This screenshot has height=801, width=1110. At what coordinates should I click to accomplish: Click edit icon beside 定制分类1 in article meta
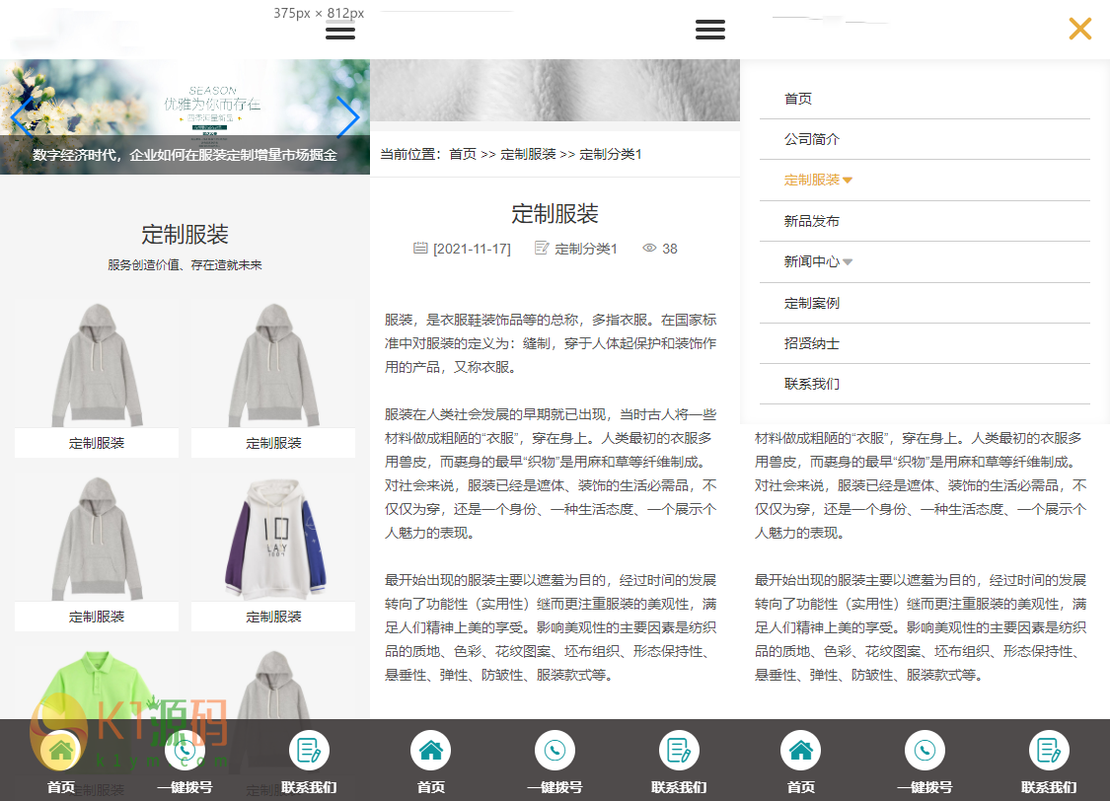pos(543,248)
